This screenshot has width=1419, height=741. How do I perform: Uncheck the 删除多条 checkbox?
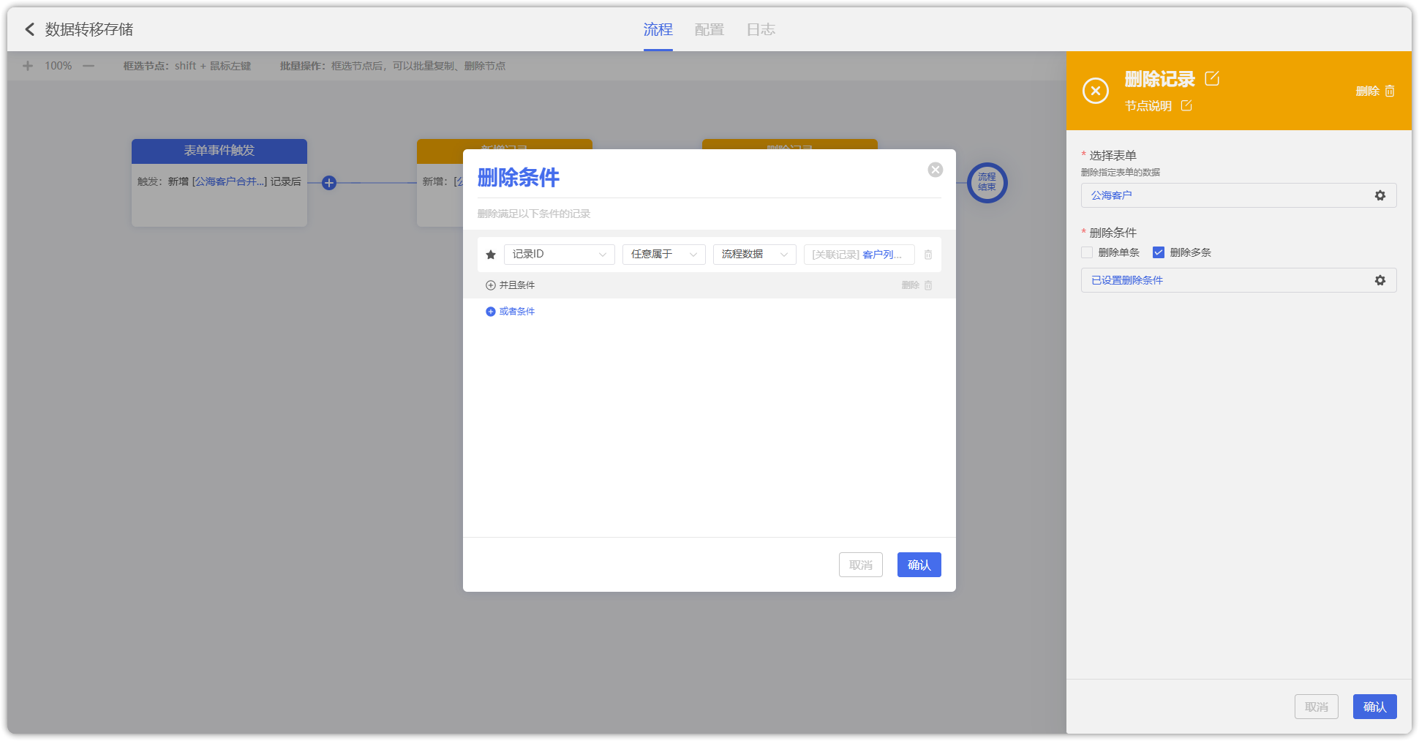pos(1159,252)
